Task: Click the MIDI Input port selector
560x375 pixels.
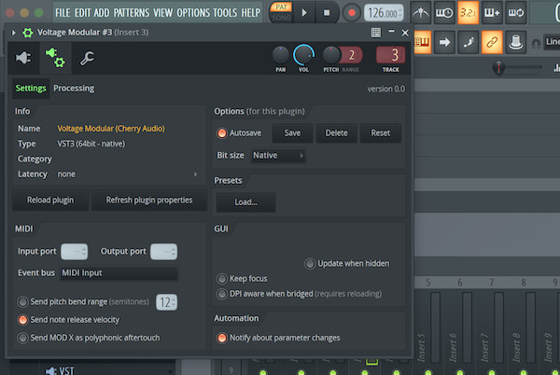Action: [75, 252]
